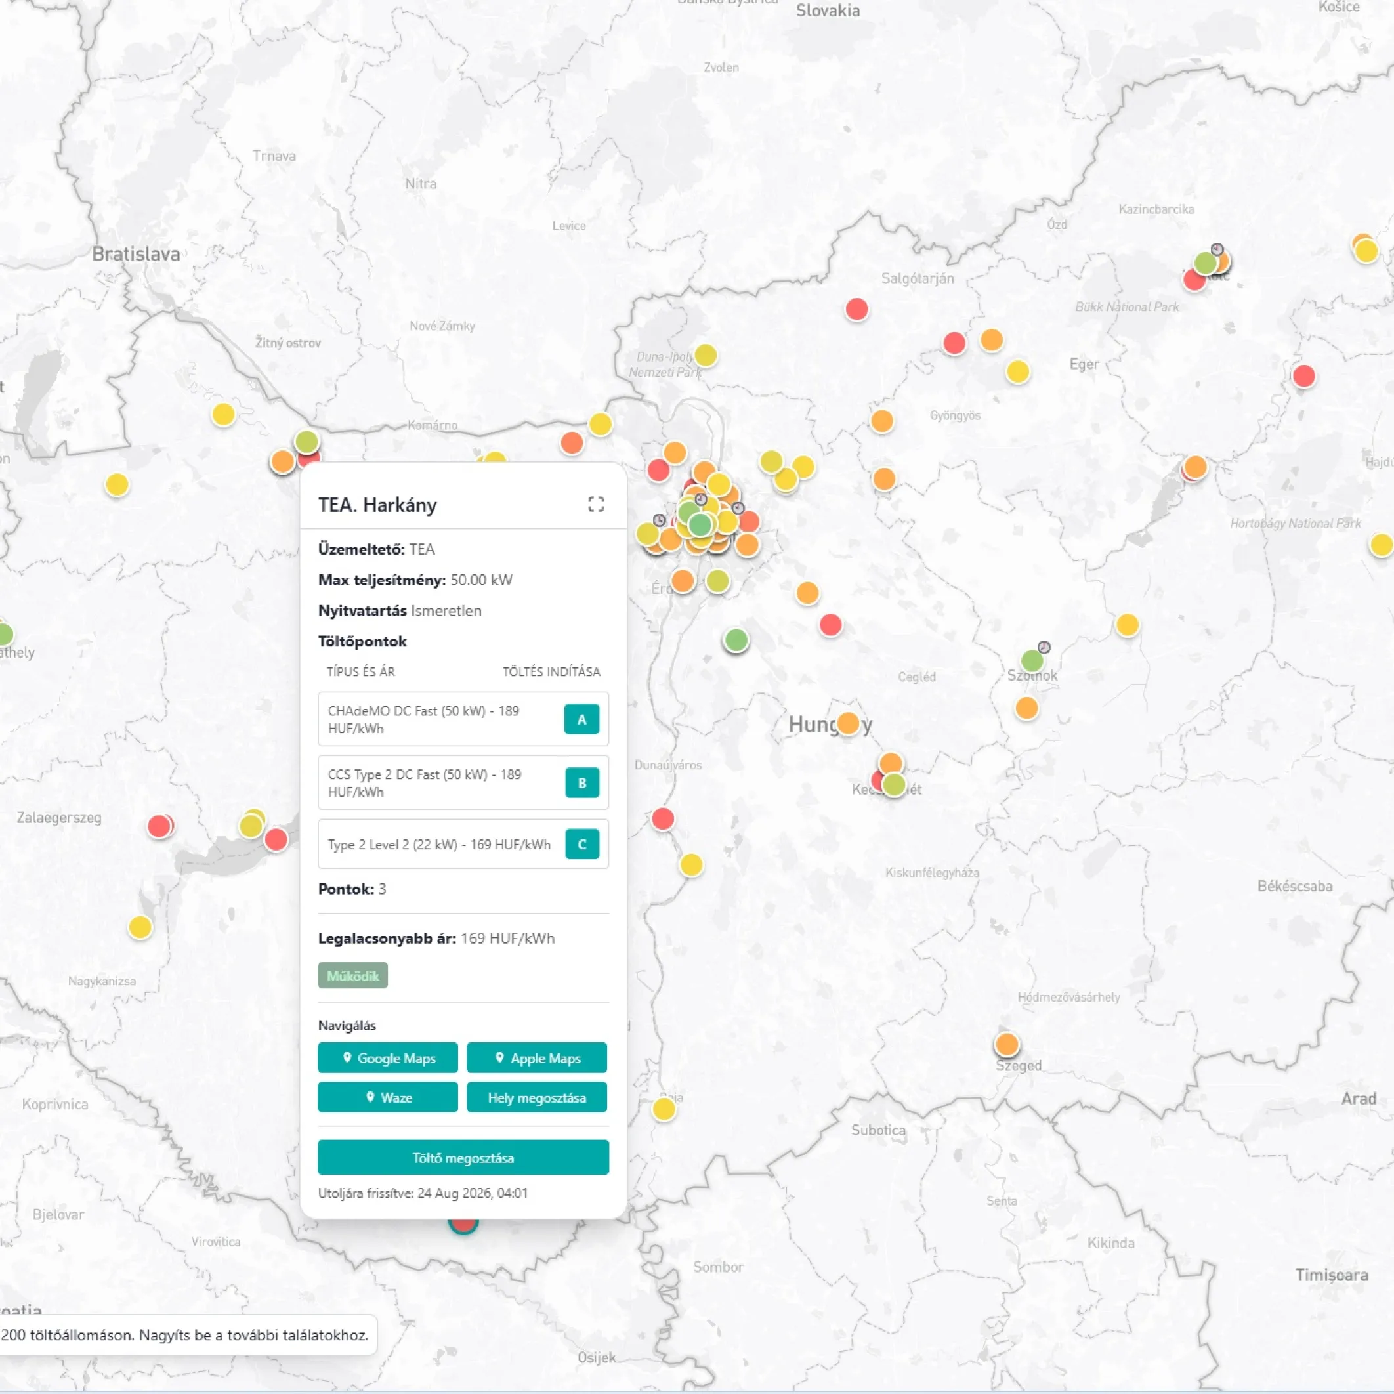1394x1394 pixels.
Task: Click the yellow-green marker at Kecskemét
Action: pos(894,784)
